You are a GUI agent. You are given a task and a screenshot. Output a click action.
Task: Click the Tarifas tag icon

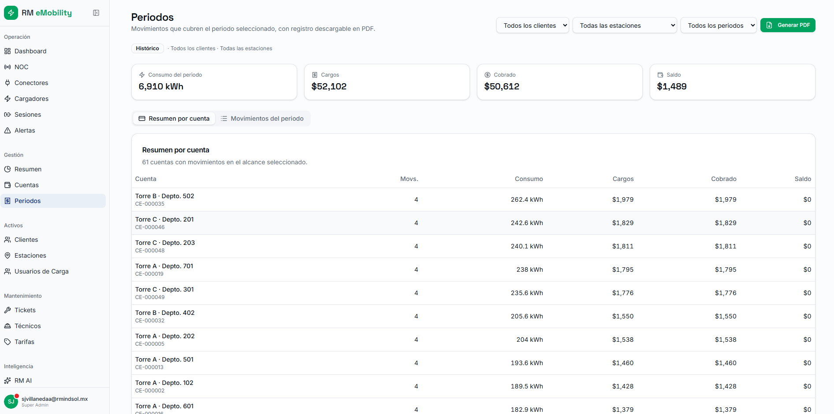(x=7, y=342)
